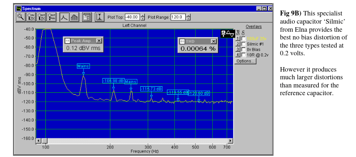Maximize the Spectrum window
356x157 pixels.
coord(264,9)
